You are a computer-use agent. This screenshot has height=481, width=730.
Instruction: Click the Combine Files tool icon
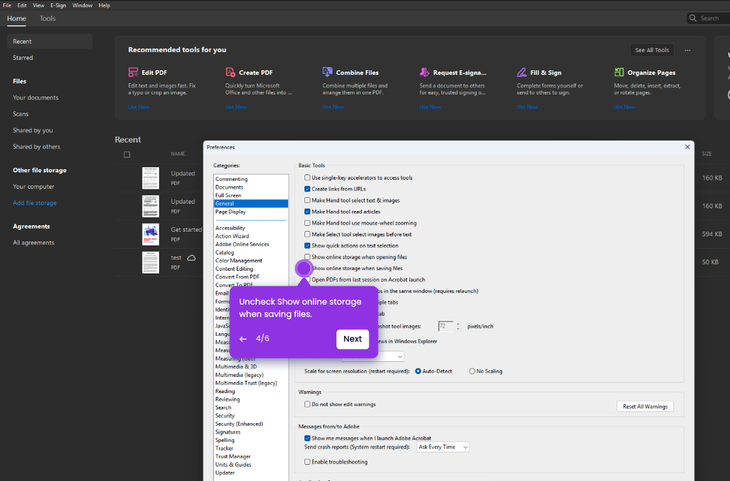327,72
